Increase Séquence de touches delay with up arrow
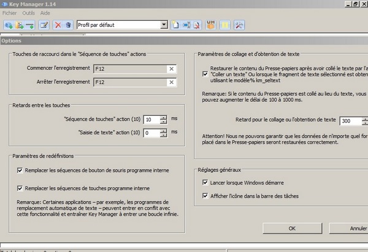368x252 pixels. click(x=163, y=117)
